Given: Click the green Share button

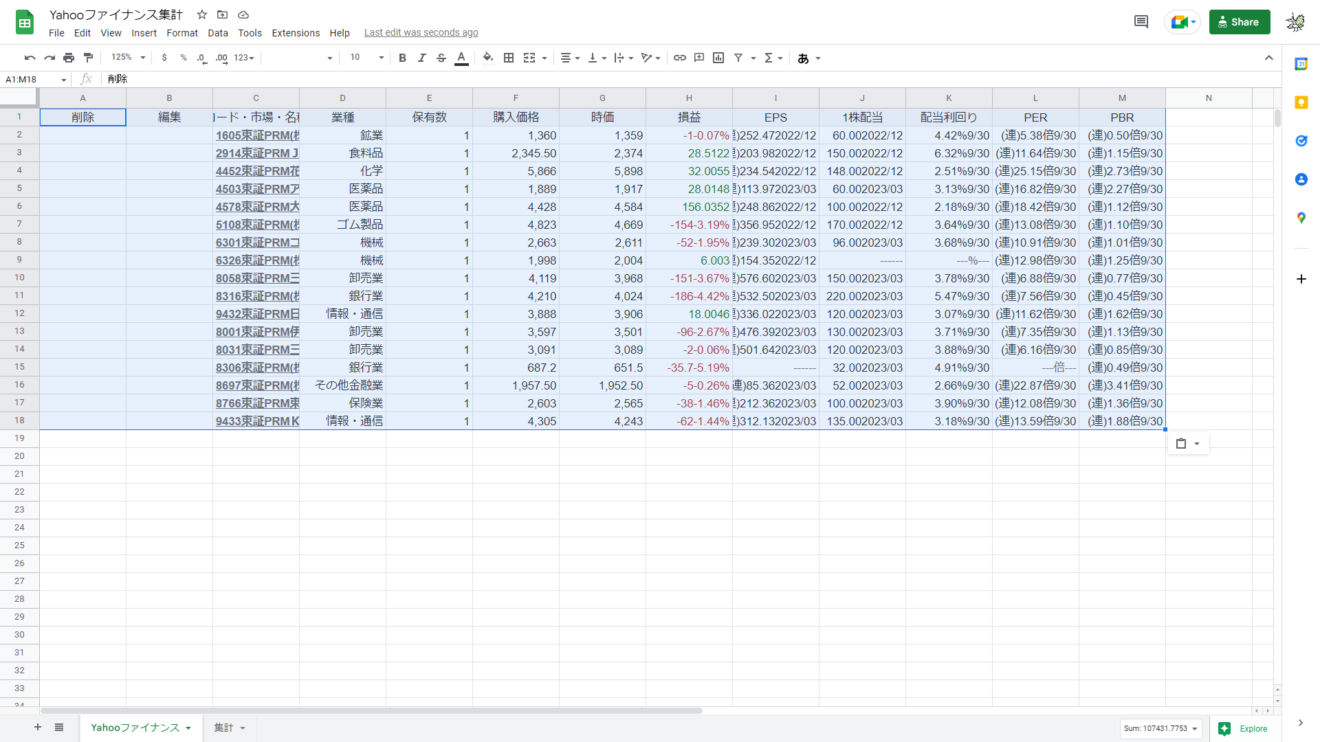Looking at the screenshot, I should pyautogui.click(x=1239, y=22).
